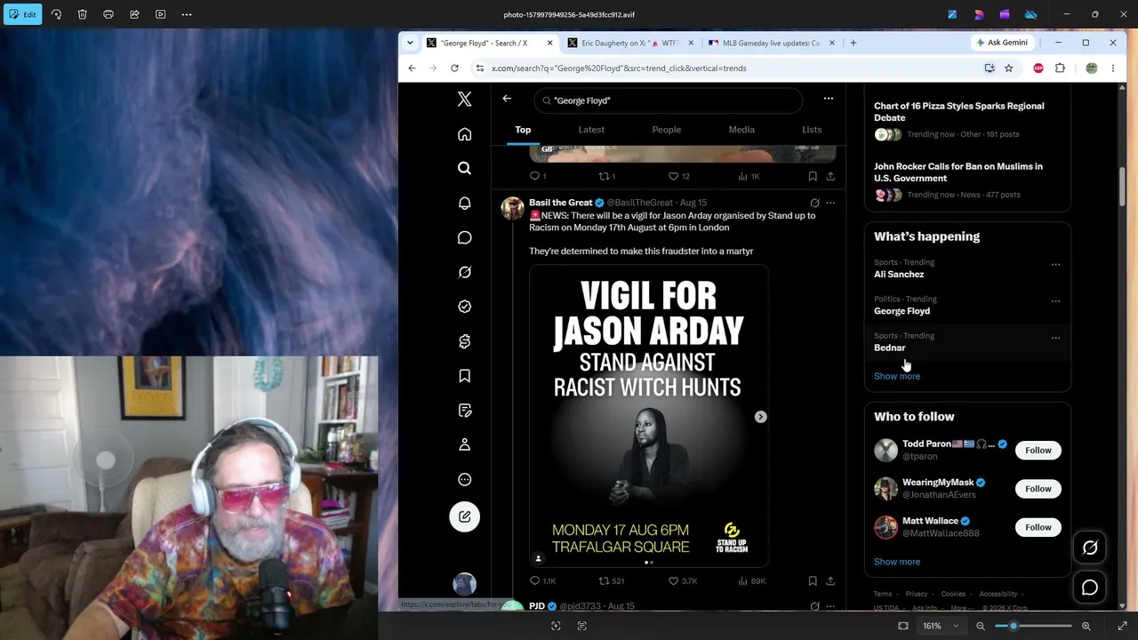Advance to next image in vigil post
Image resolution: width=1138 pixels, height=640 pixels.
point(760,417)
